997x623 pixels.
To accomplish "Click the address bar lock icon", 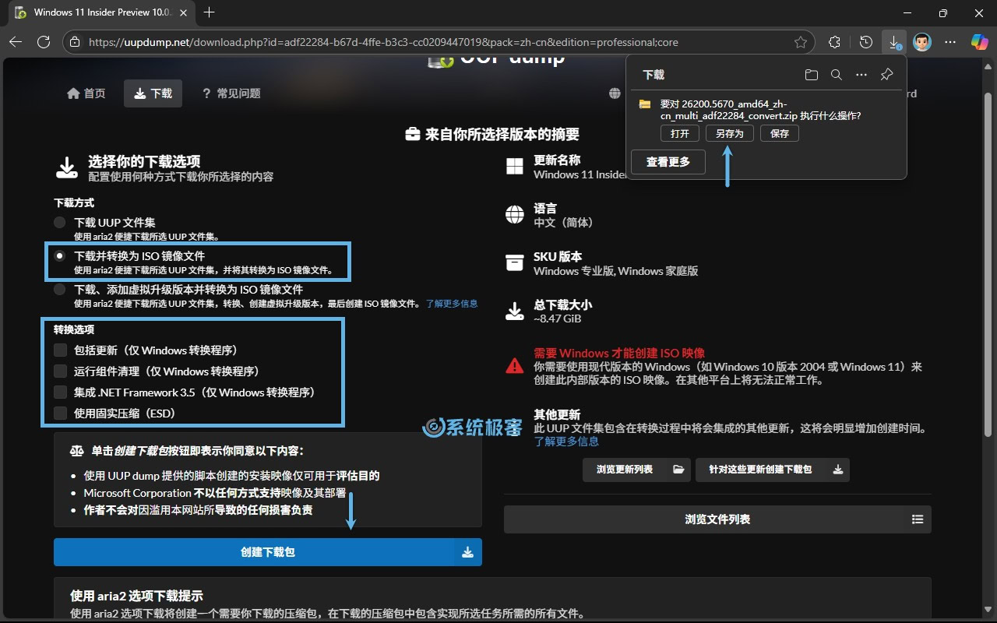I will pyautogui.click(x=74, y=42).
